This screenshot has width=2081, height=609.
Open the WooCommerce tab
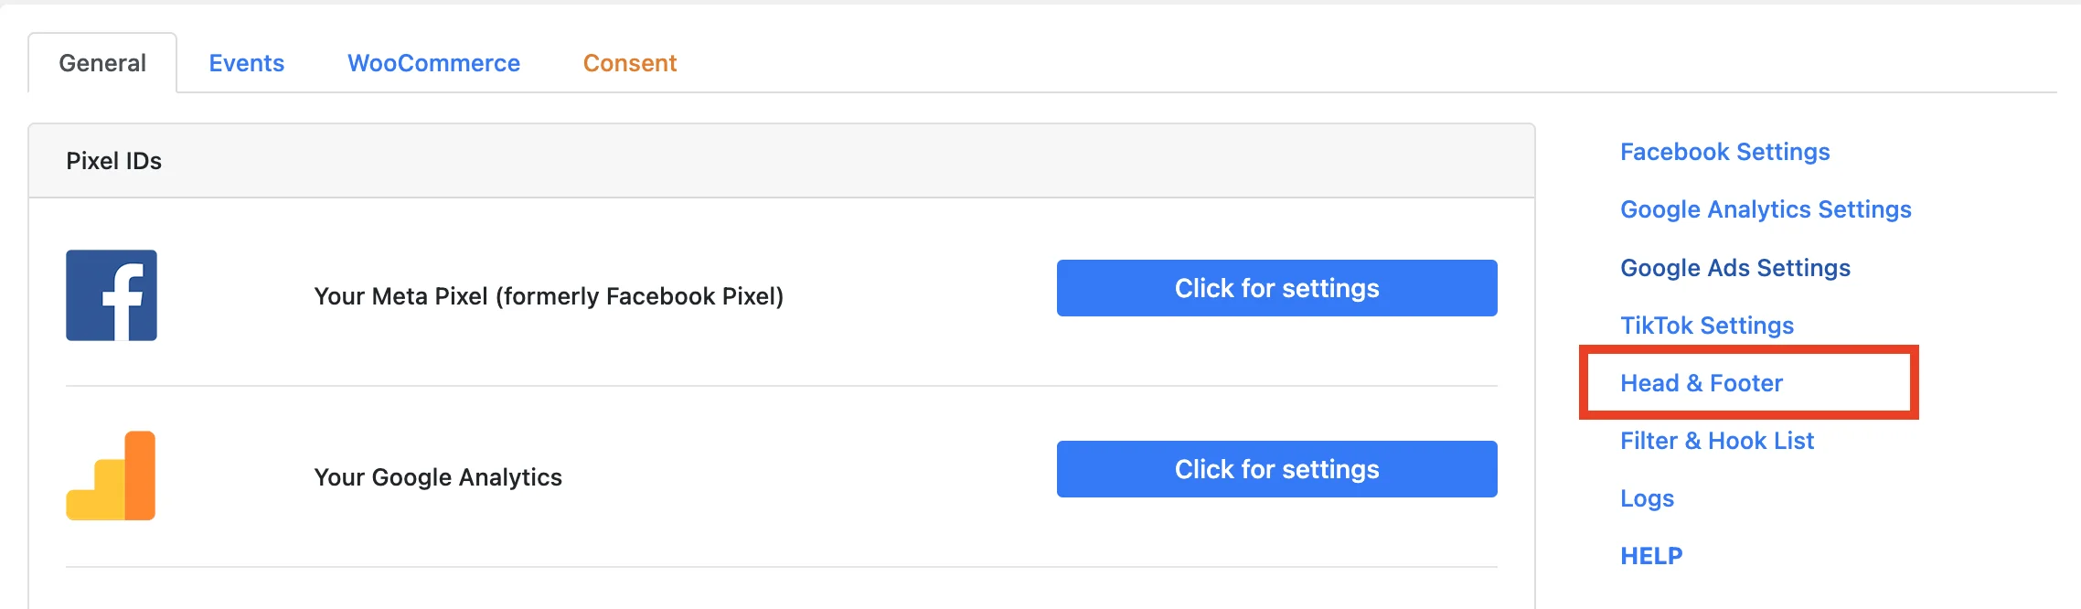(x=433, y=63)
